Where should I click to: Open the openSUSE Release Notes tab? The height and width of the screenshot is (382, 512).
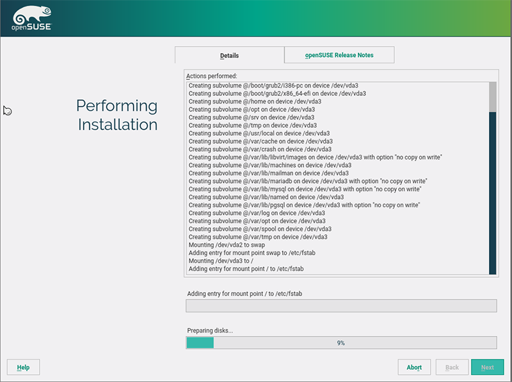[x=339, y=55]
